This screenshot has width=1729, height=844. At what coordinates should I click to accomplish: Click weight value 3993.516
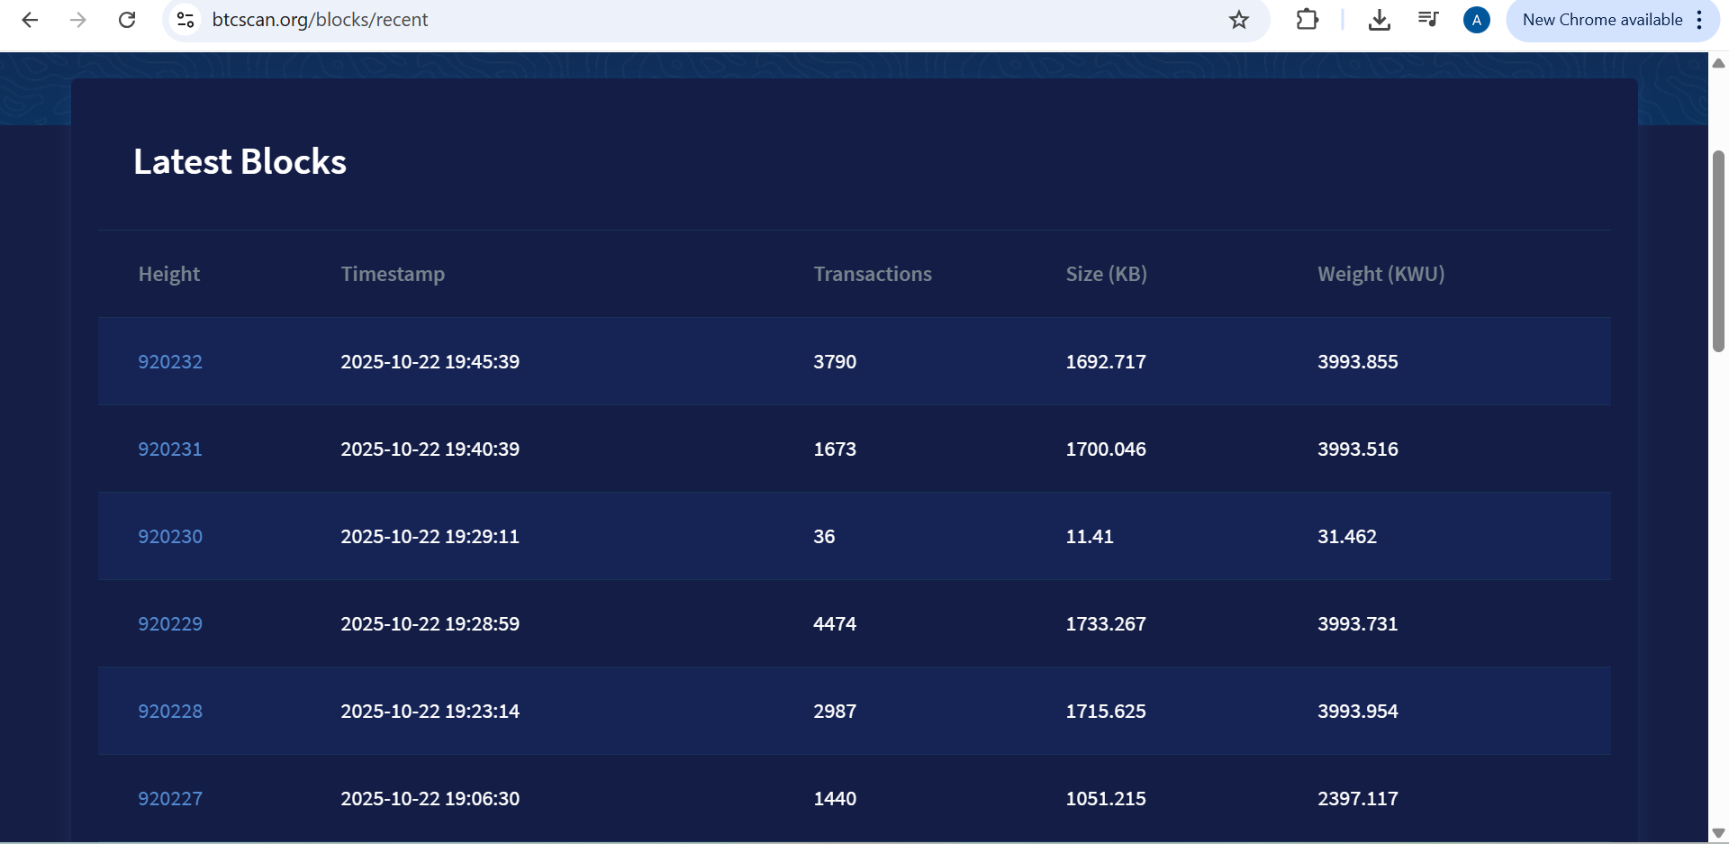point(1358,449)
